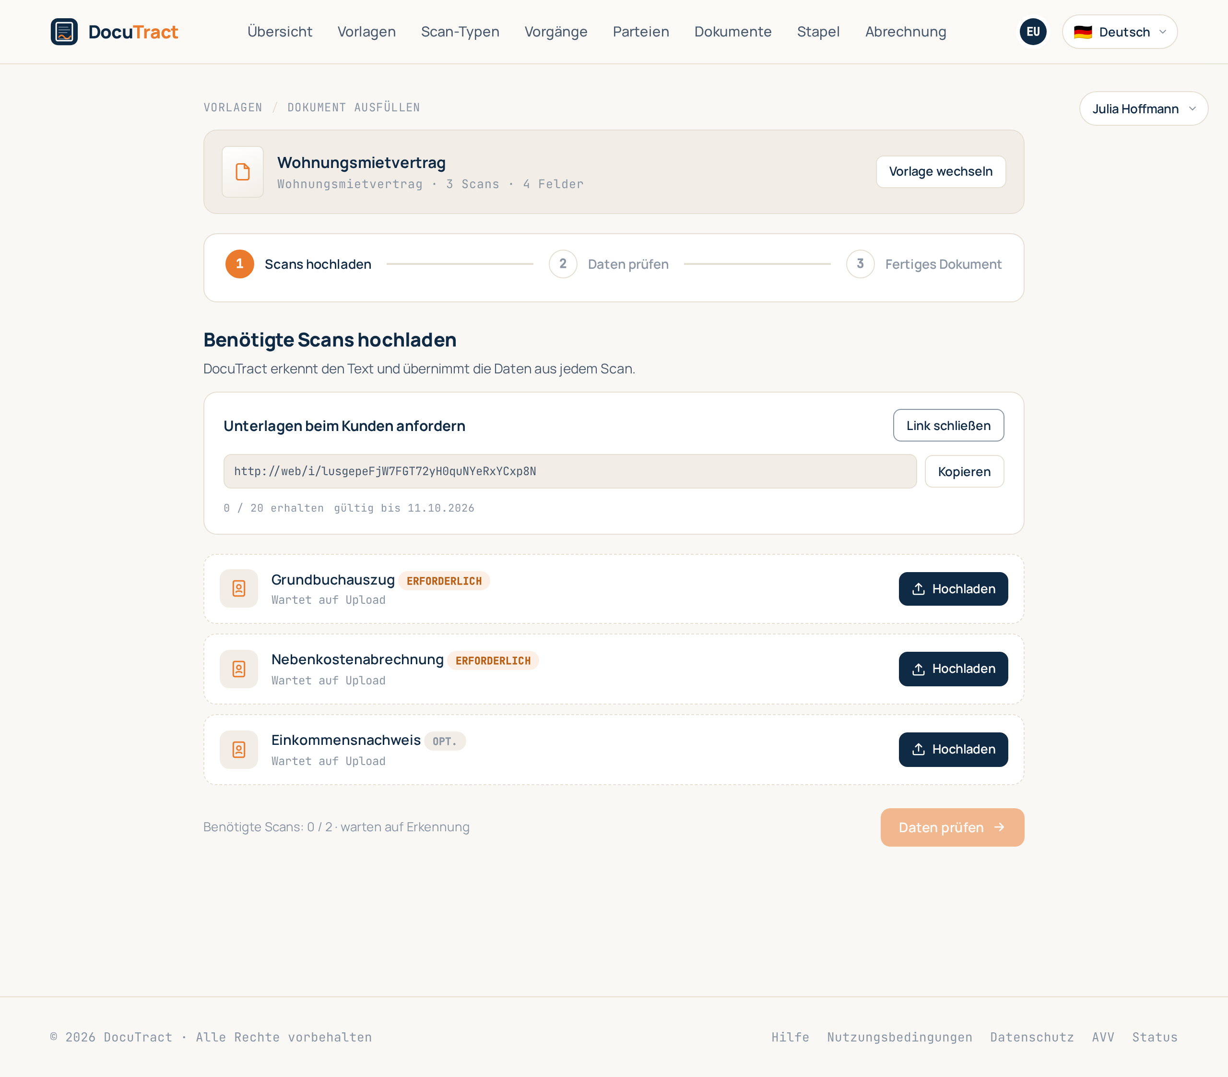Expand the Julia Hoffmann user menu

click(x=1143, y=109)
